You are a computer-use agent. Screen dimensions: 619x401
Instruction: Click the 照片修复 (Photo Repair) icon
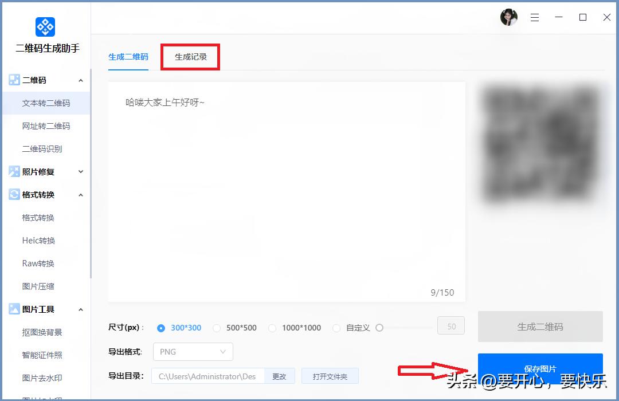pyautogui.click(x=15, y=171)
